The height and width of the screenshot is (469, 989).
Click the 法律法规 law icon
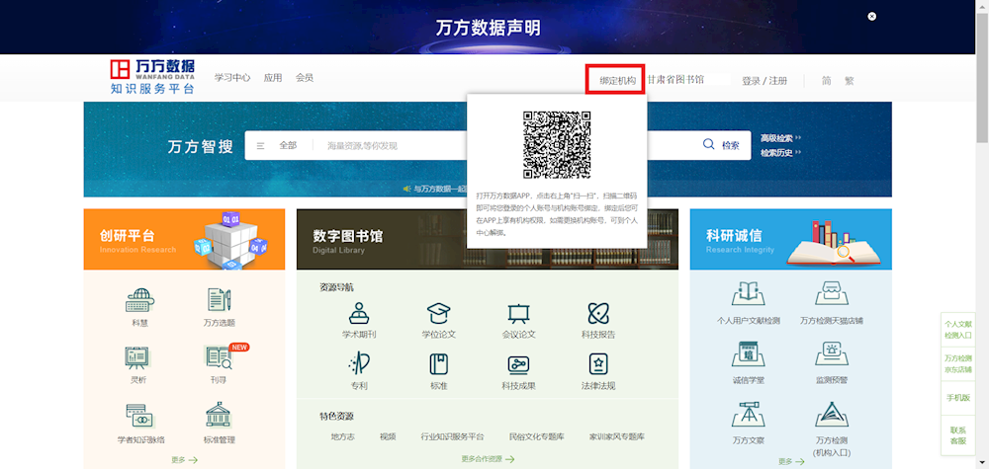point(598,364)
